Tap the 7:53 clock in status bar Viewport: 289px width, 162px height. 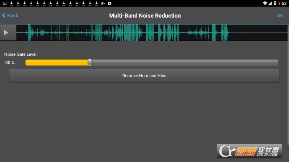(282, 4)
